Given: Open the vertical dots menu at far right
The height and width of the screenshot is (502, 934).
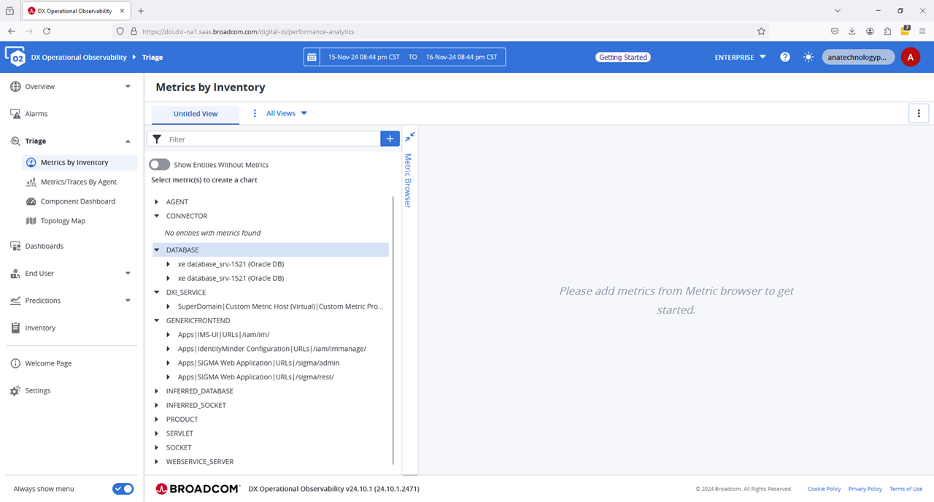Looking at the screenshot, I should tap(918, 113).
